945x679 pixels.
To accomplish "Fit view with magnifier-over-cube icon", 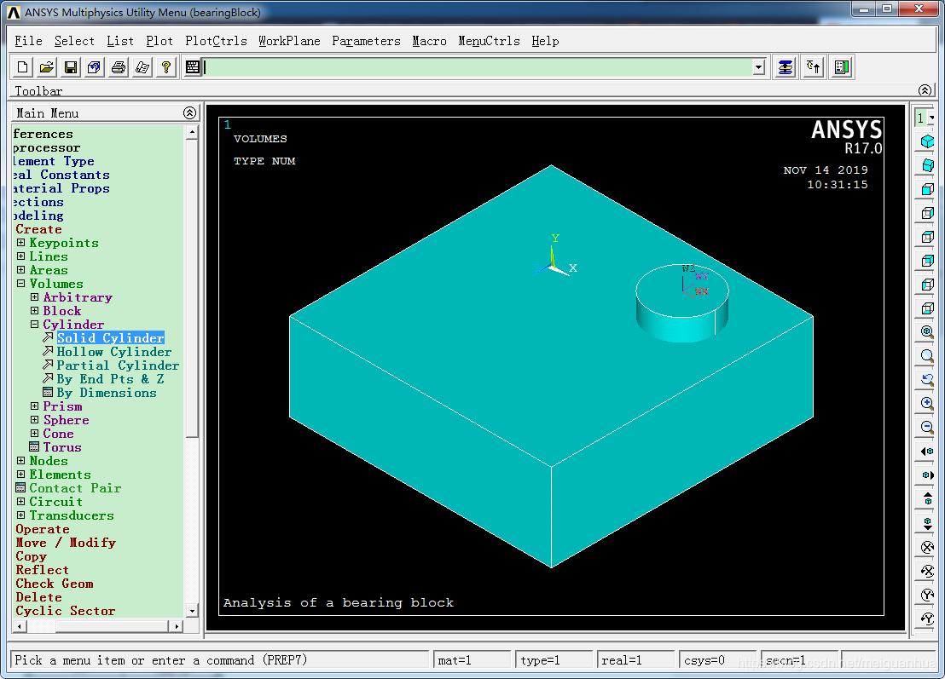I will click(x=928, y=331).
